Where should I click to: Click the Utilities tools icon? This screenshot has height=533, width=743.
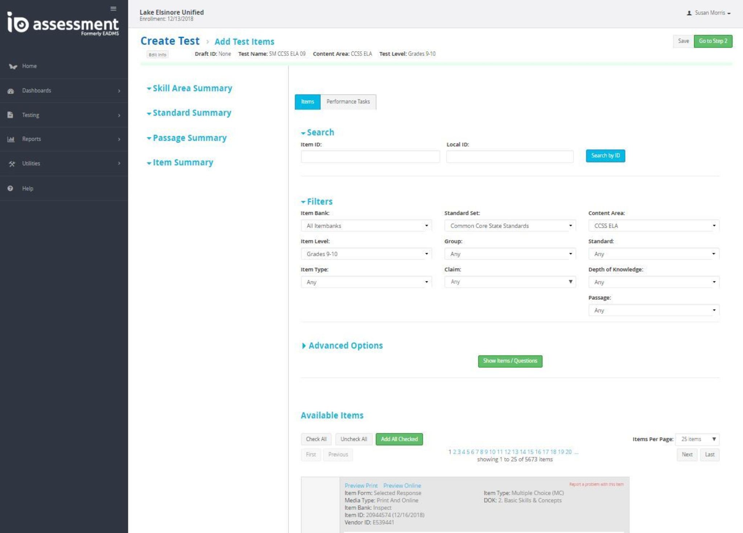(x=12, y=164)
